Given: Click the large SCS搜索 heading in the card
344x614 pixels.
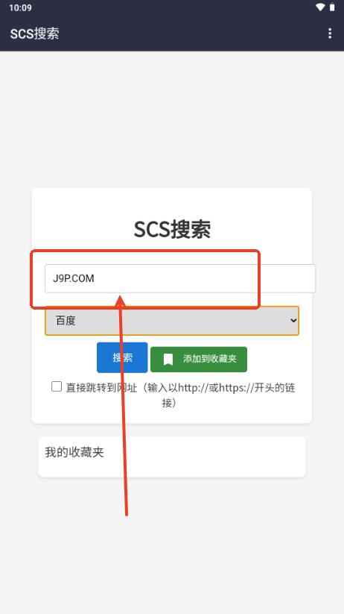Looking at the screenshot, I should [x=172, y=230].
